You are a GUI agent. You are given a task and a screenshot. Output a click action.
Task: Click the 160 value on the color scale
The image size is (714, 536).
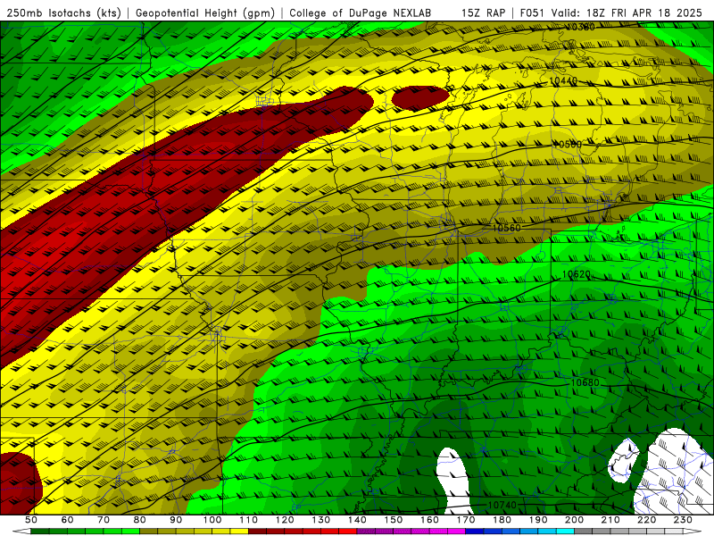click(429, 520)
